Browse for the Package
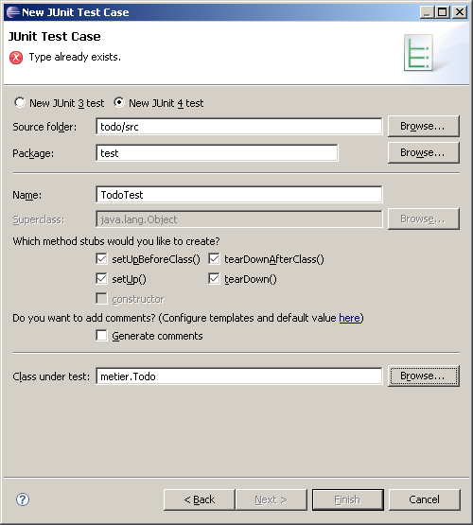Viewport: 473px width, 525px height. (x=424, y=152)
